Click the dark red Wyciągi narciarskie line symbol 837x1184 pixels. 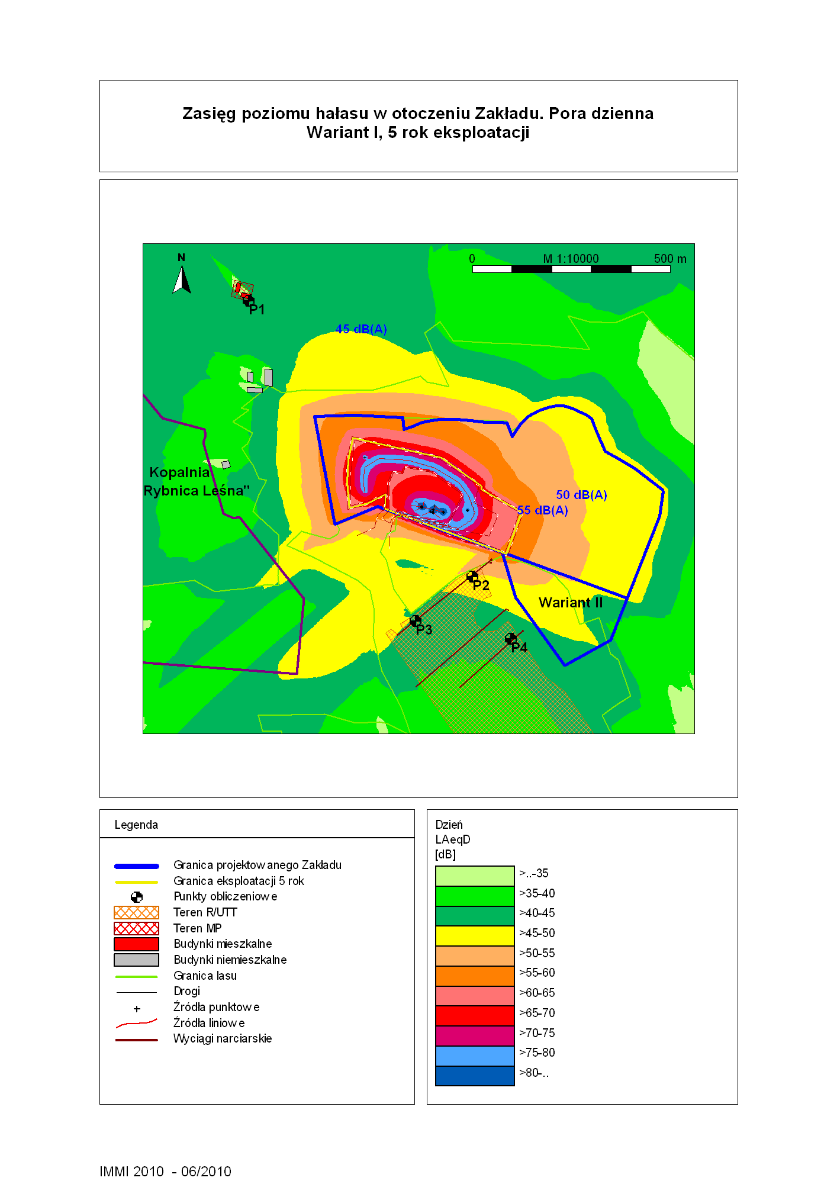click(137, 1040)
